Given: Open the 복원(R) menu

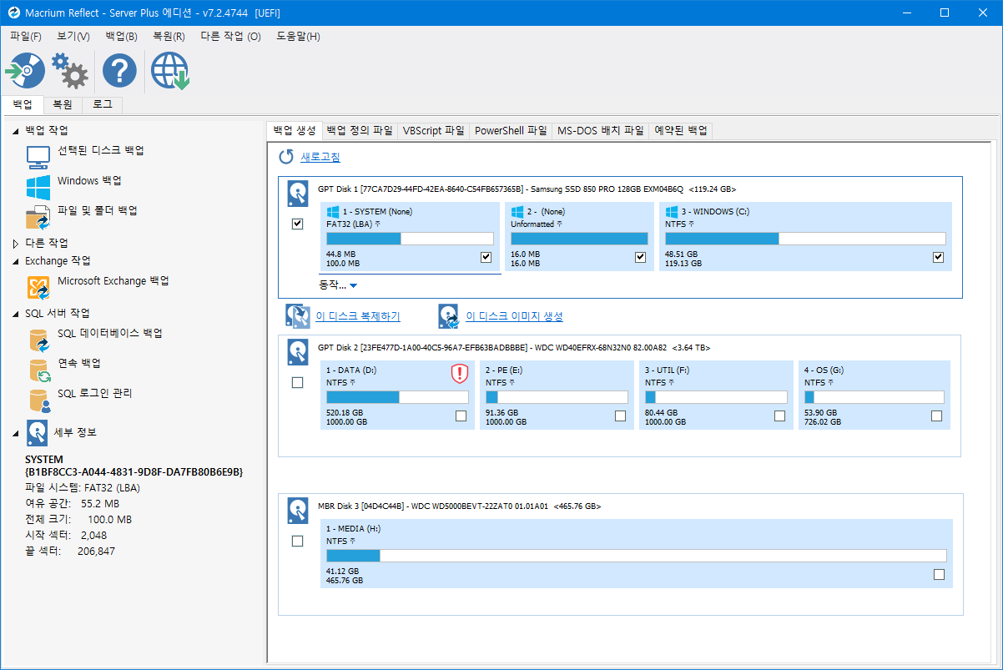Looking at the screenshot, I should pos(169,37).
